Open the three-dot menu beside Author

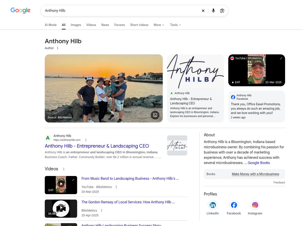point(58,48)
